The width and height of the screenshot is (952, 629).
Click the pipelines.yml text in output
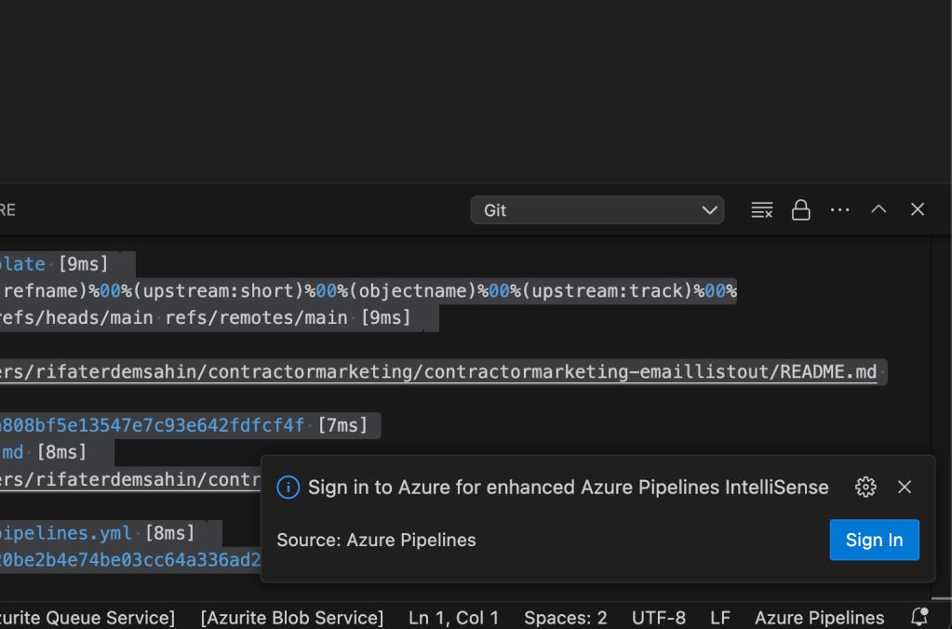65,533
